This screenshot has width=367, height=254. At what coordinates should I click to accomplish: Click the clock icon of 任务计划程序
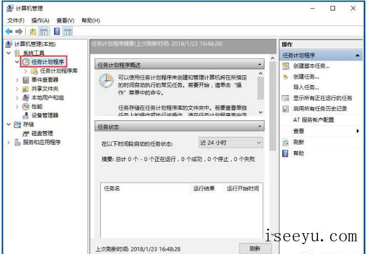point(26,62)
